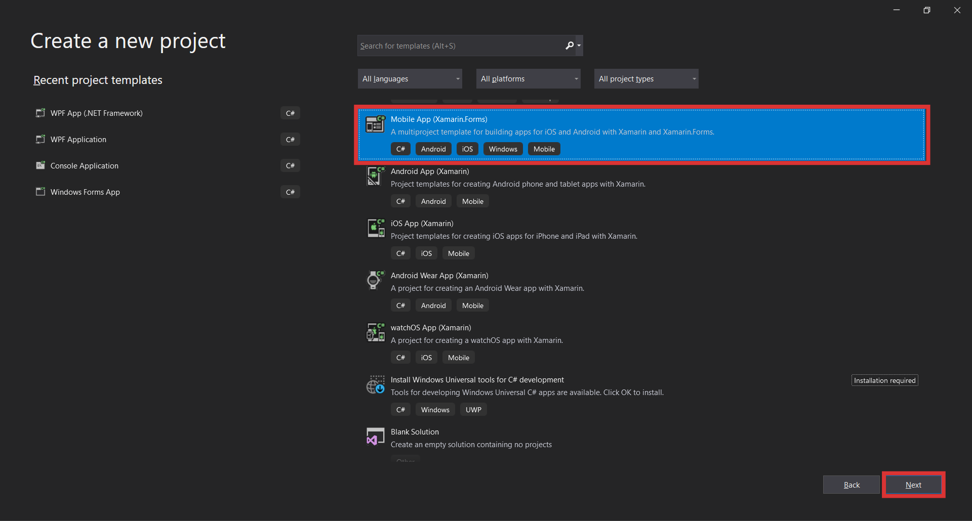Click the Next button
This screenshot has height=521, width=972.
(913, 485)
